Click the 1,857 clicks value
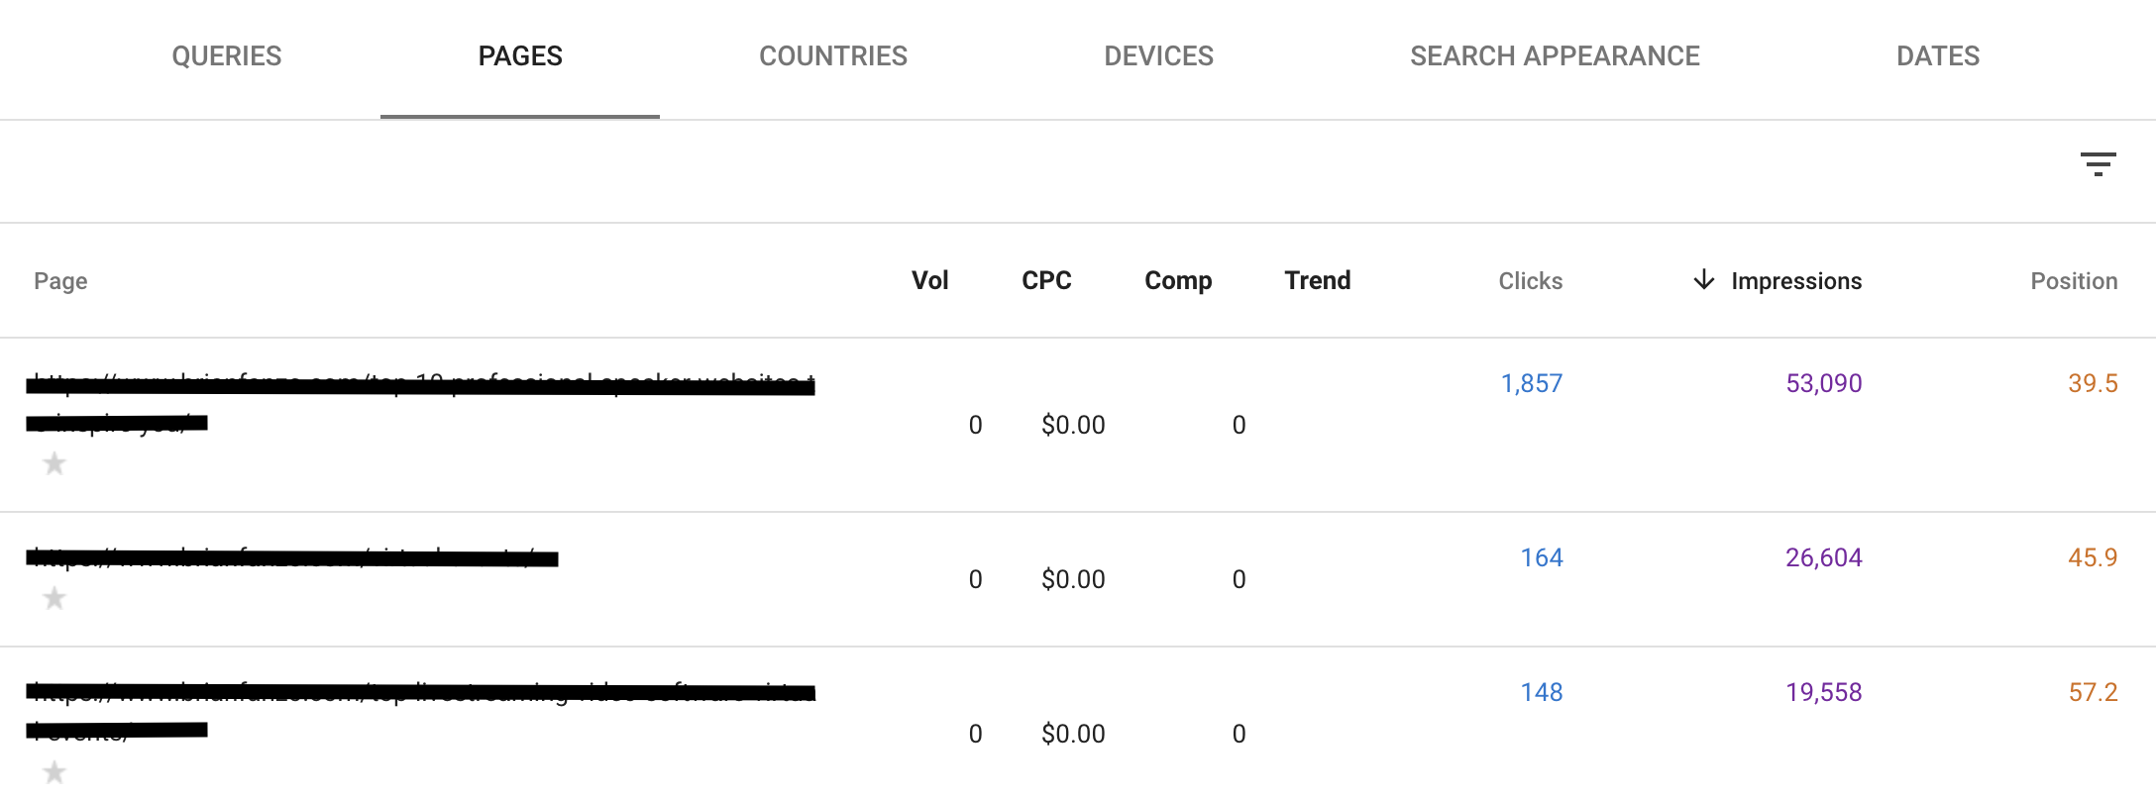The width and height of the screenshot is (2156, 800). coord(1531,383)
